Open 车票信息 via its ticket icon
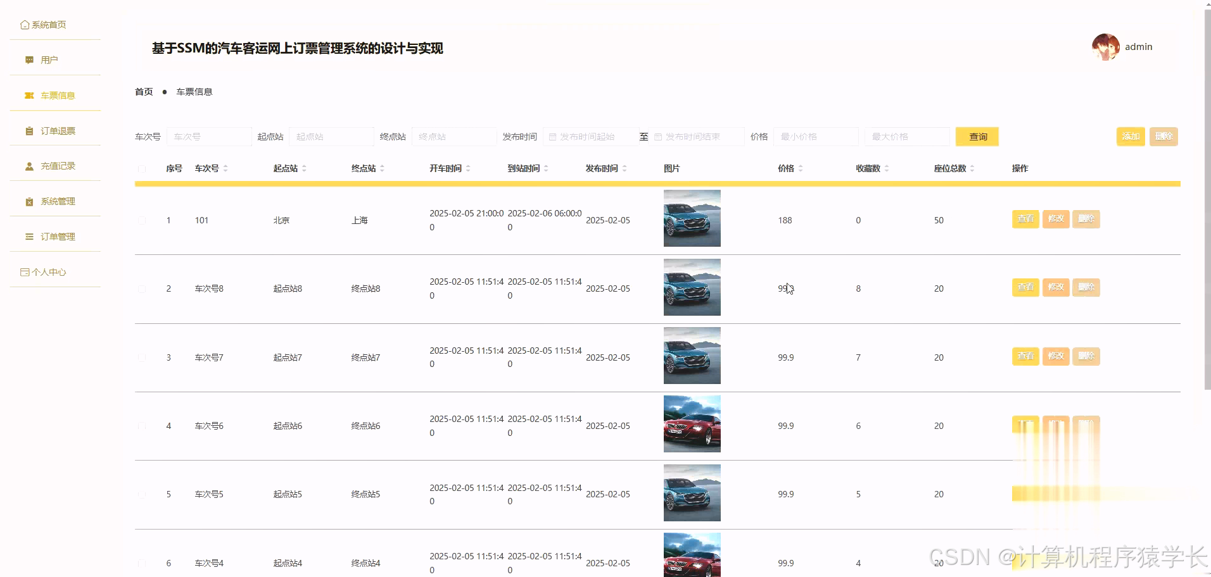The height and width of the screenshot is (577, 1211). 29,95
